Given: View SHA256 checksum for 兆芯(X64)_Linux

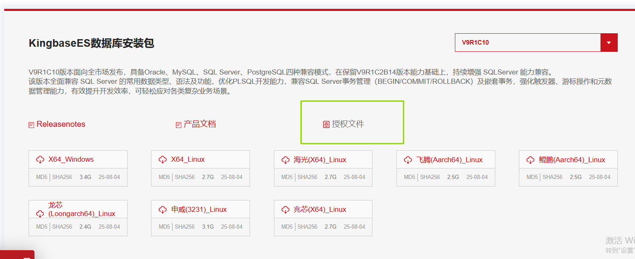Looking at the screenshot, I should click(x=308, y=227).
